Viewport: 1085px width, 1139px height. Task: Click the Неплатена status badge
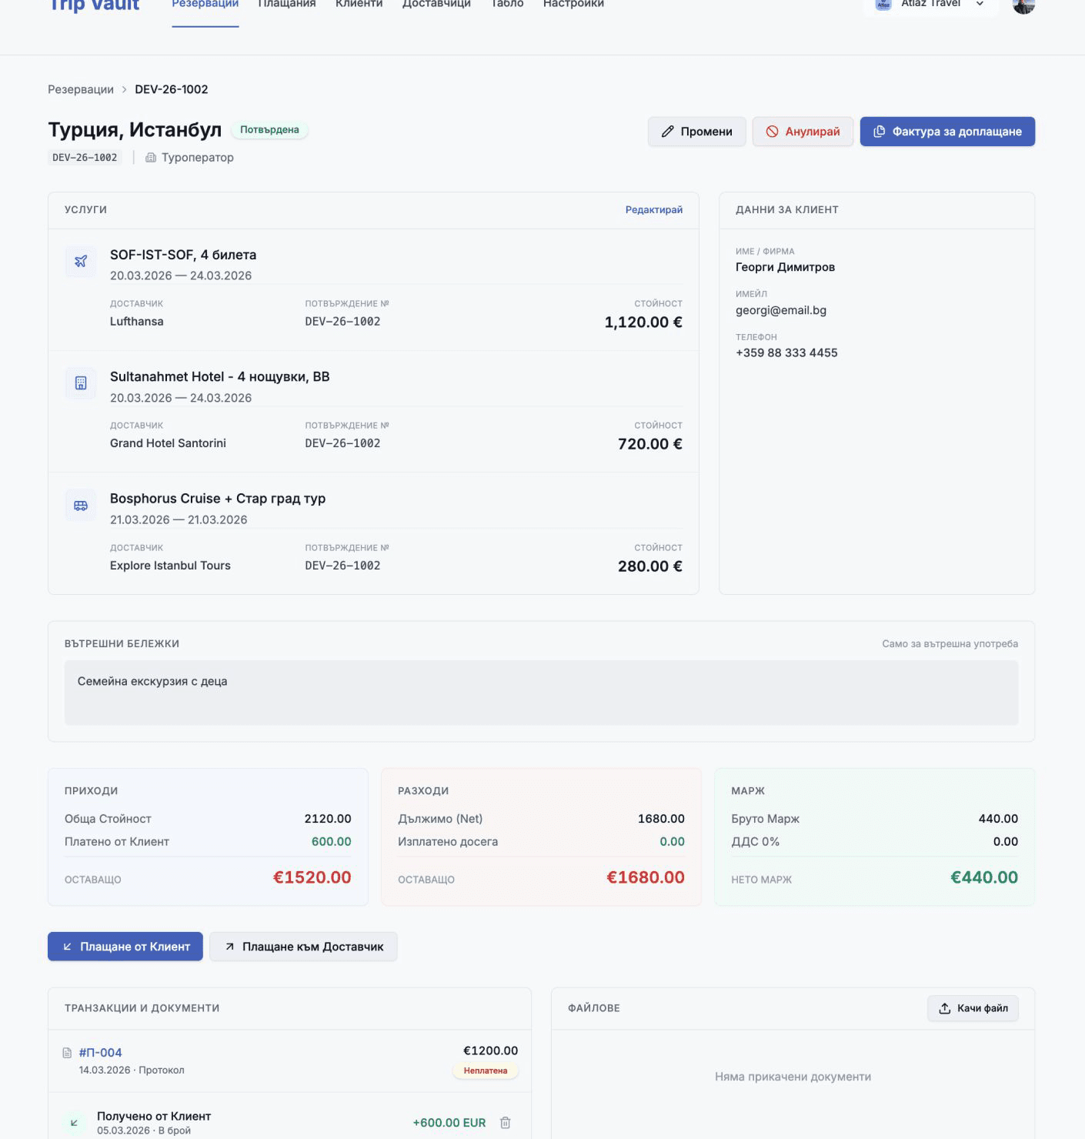(486, 1071)
